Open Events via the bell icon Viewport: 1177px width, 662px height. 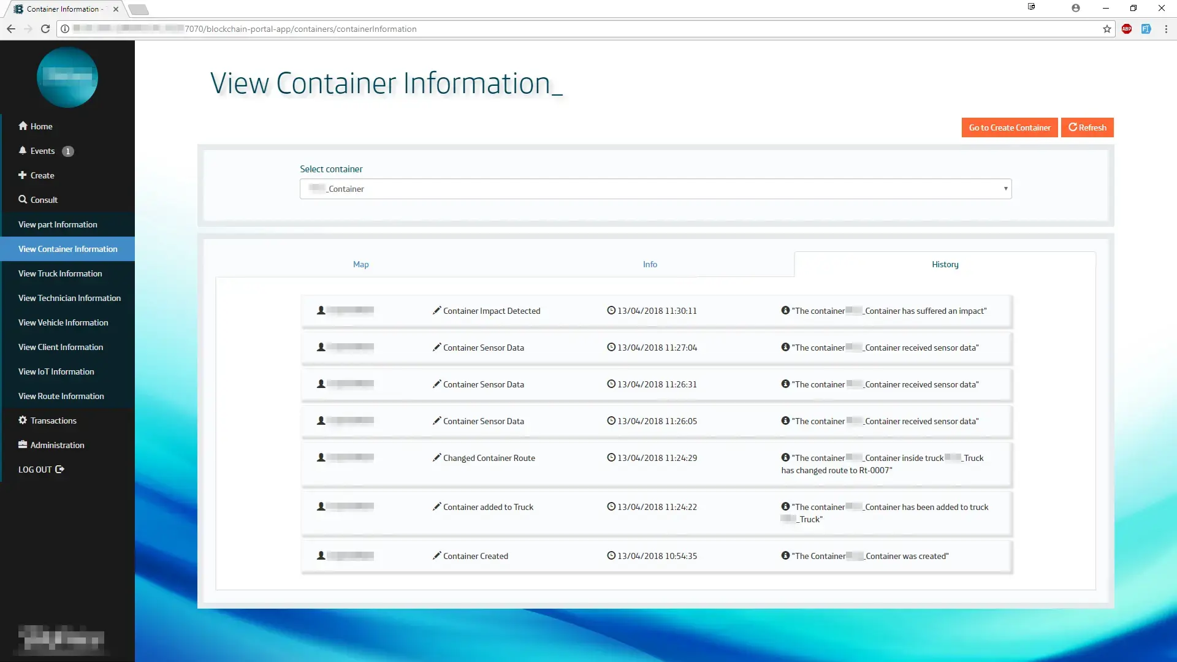[x=23, y=150]
